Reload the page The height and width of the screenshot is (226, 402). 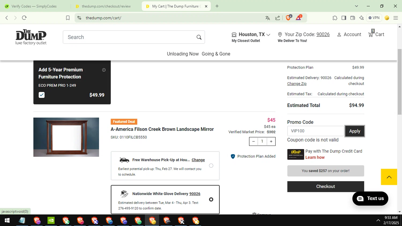tap(24, 18)
